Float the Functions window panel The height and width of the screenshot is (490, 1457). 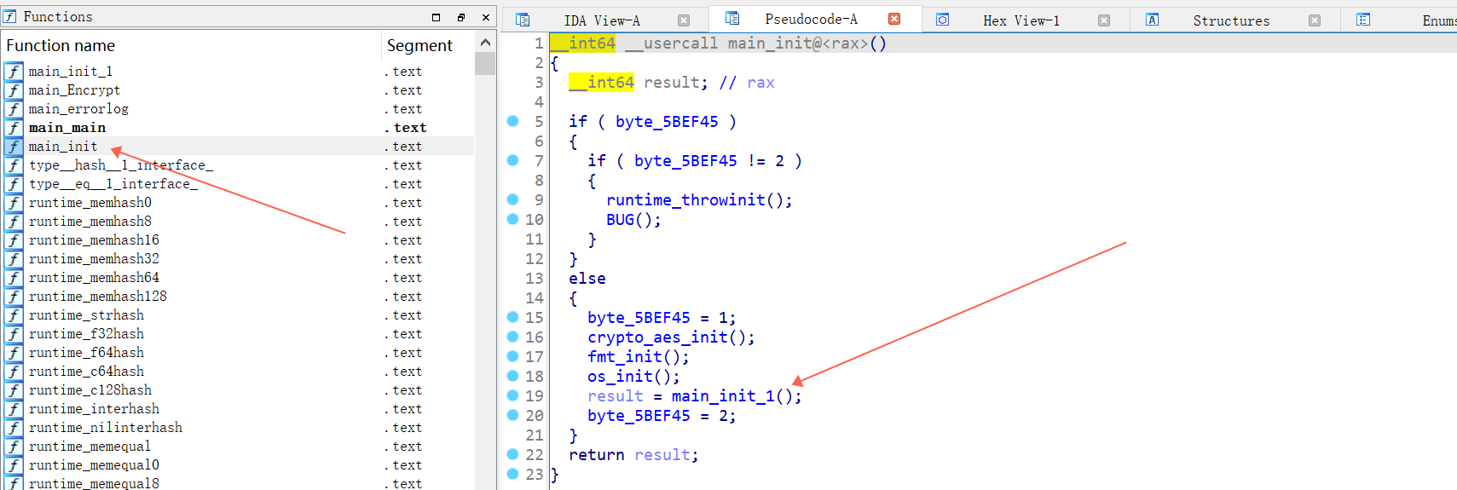[461, 17]
